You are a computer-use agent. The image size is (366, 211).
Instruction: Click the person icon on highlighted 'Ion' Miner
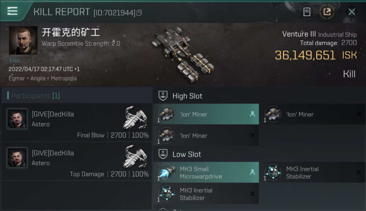[252, 114]
